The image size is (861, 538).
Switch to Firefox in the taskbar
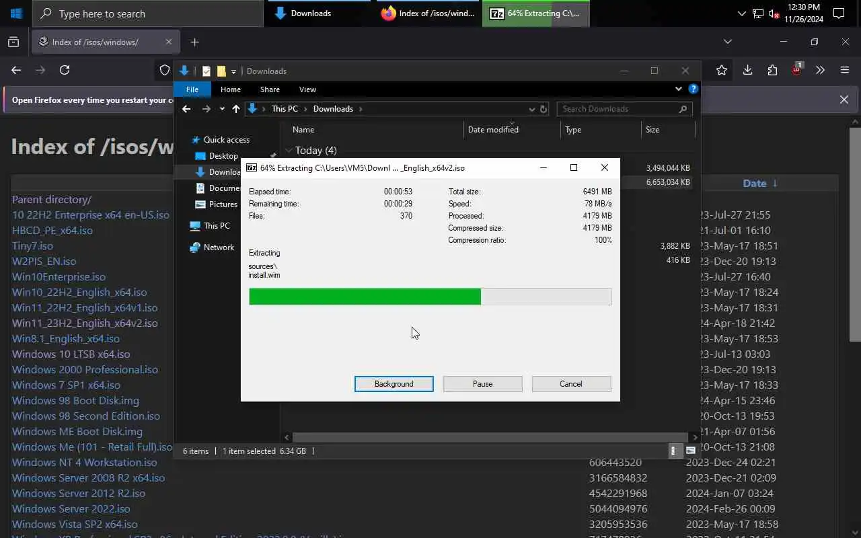(x=427, y=13)
